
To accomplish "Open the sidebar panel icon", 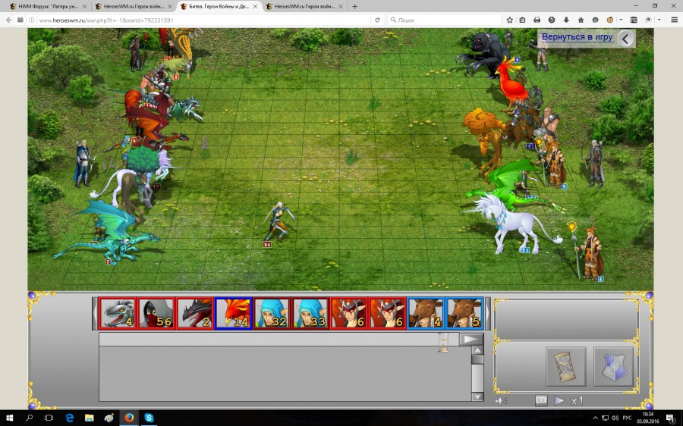I will pyautogui.click(x=634, y=20).
